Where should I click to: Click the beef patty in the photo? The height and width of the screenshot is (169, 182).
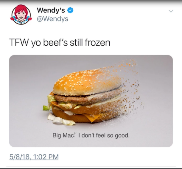pyautogui.click(x=81, y=99)
